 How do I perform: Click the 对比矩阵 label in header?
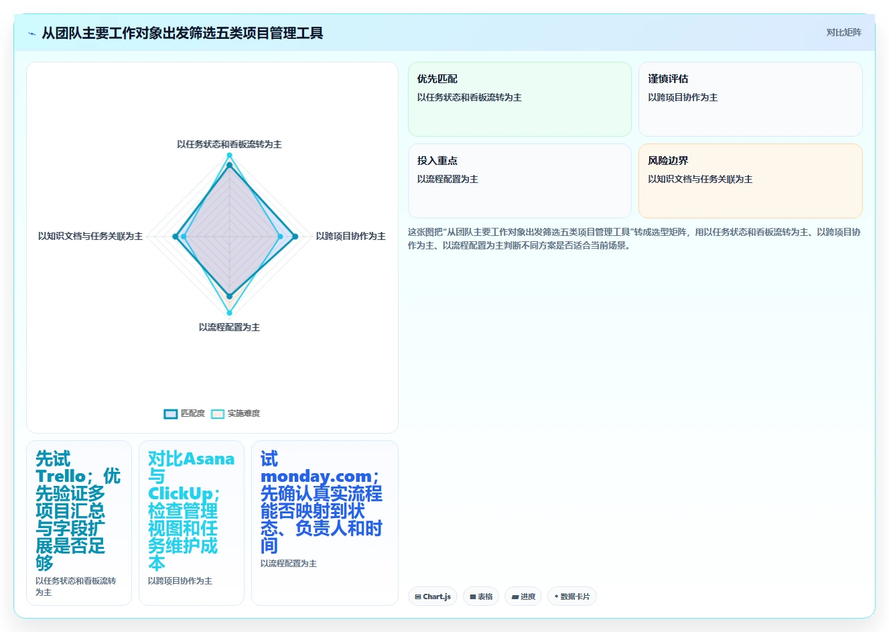pyautogui.click(x=843, y=32)
